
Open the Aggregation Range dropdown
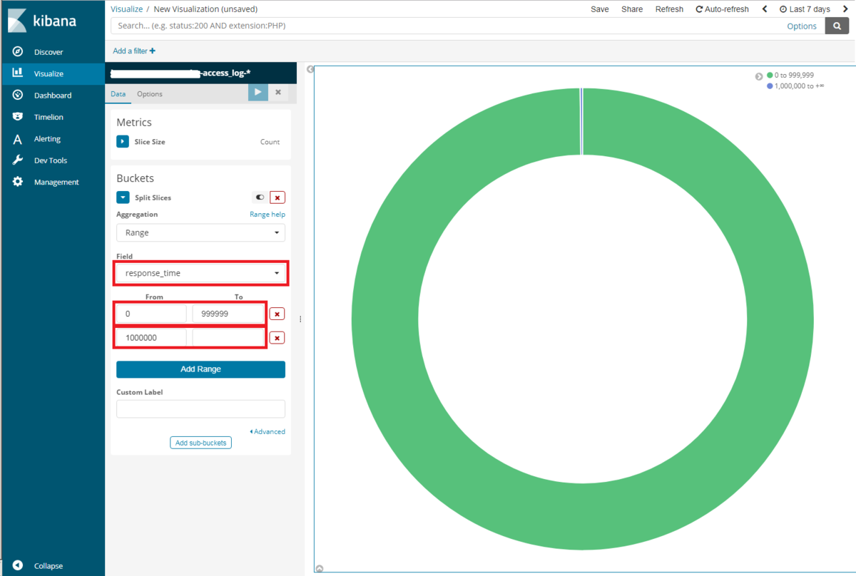point(200,232)
